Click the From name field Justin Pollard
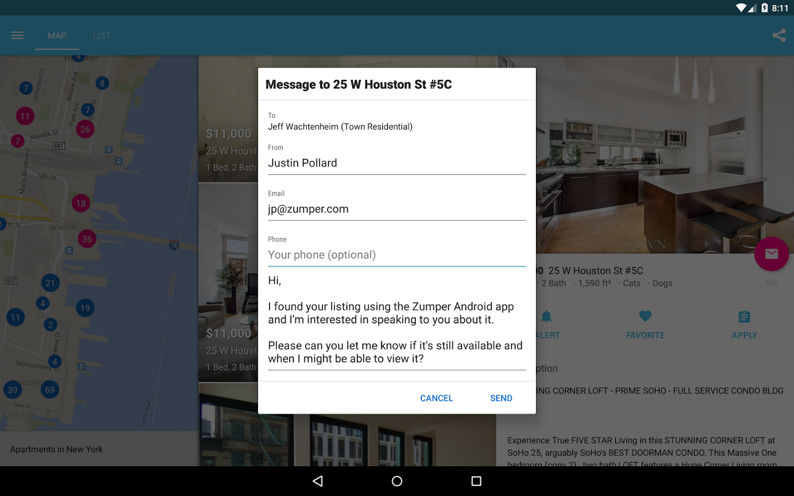 [397, 163]
